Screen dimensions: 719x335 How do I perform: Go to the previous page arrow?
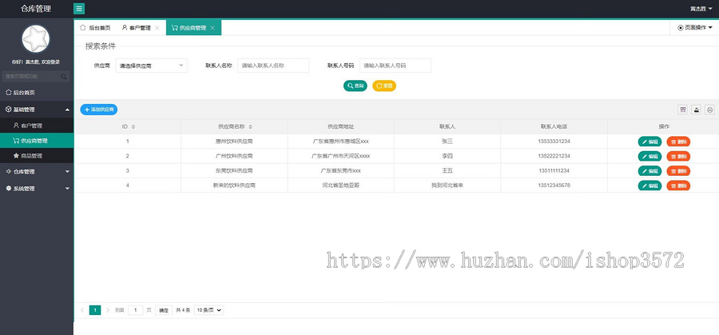[x=82, y=310]
